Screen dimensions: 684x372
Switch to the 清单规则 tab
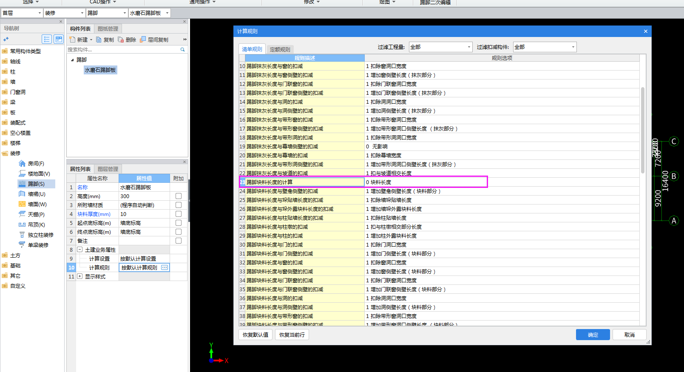pyautogui.click(x=252, y=49)
